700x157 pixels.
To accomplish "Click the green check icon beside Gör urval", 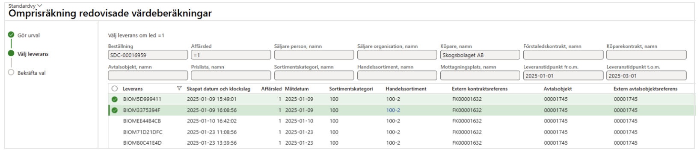I will click(11, 35).
